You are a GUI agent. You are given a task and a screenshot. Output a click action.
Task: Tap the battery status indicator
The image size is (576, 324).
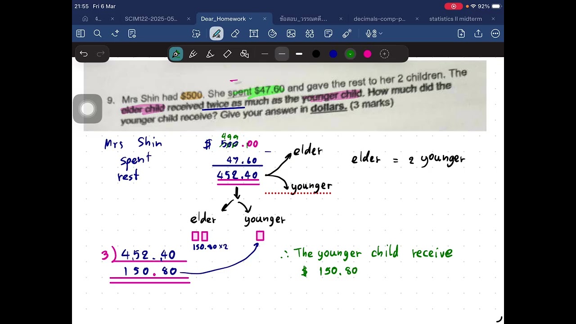coord(496,6)
